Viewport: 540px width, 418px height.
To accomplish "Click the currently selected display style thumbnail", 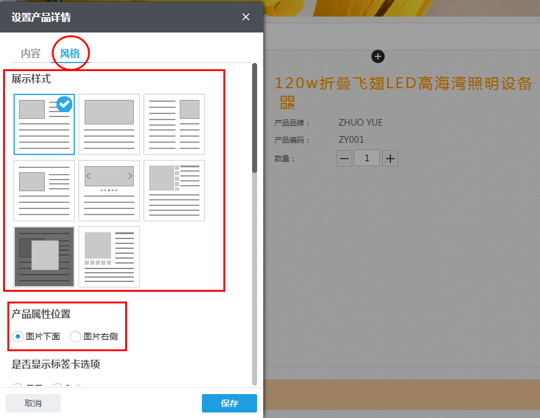I will (44, 124).
